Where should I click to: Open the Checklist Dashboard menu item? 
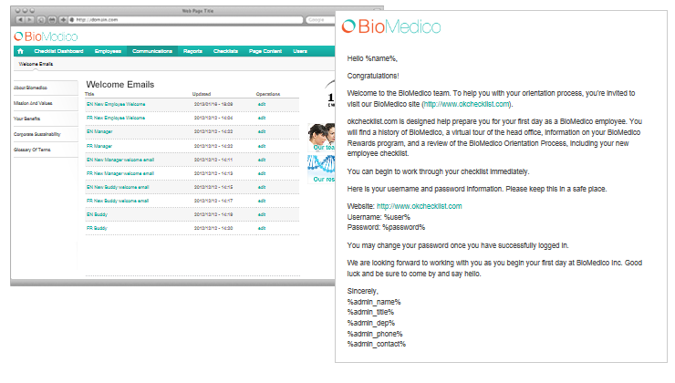coord(58,51)
